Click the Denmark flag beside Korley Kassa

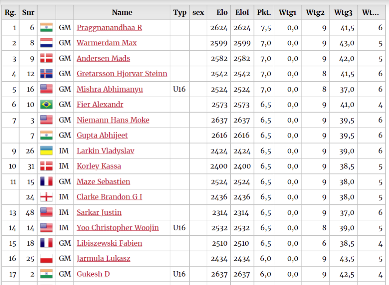[46, 166]
